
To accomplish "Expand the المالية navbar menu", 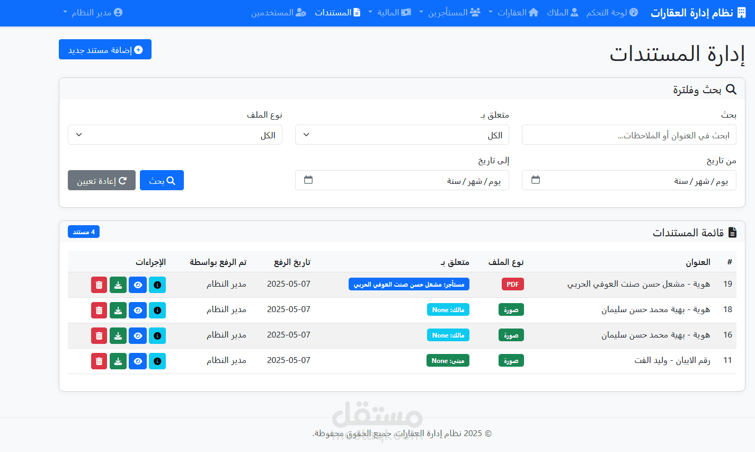I will click(389, 12).
